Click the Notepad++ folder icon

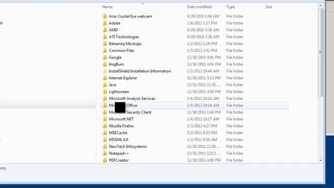104,153
